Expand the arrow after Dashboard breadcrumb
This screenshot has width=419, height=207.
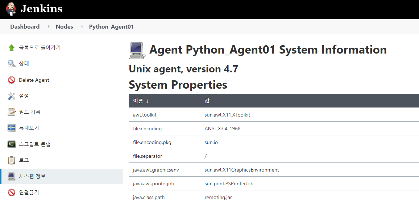tap(49, 27)
